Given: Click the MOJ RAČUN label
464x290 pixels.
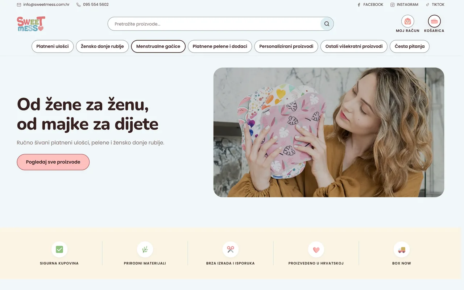Looking at the screenshot, I should [407, 31].
